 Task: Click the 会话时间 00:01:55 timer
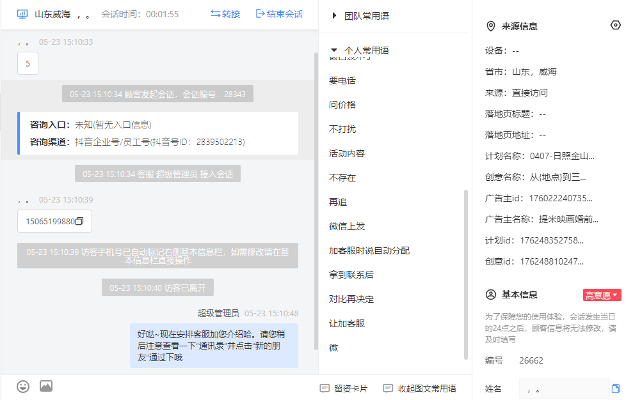click(x=140, y=14)
